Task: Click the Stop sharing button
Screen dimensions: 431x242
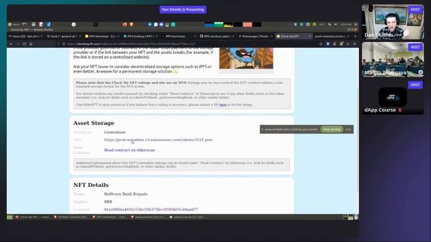Action: click(x=332, y=129)
